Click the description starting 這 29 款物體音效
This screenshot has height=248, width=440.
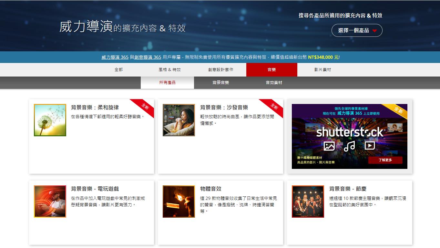pos(239,204)
